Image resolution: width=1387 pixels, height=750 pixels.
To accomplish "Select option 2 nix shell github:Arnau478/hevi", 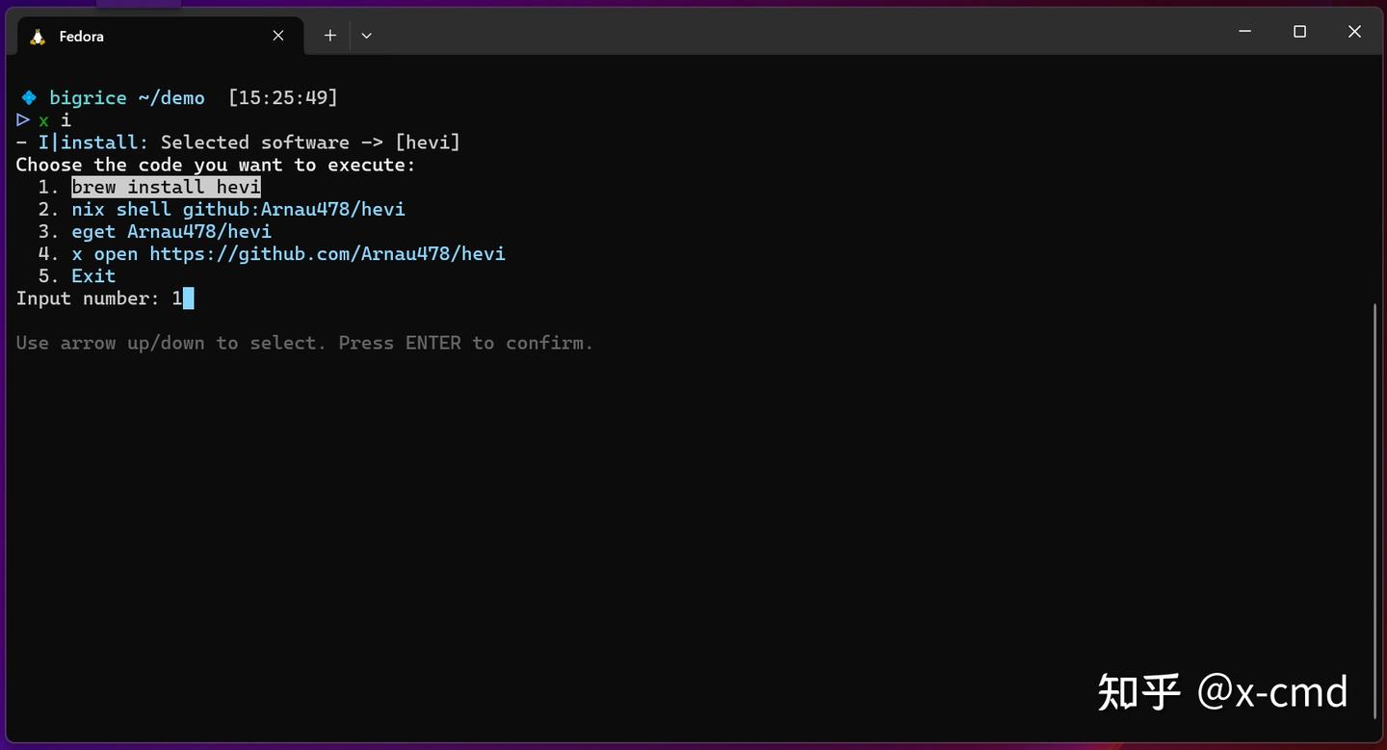I will point(238,209).
